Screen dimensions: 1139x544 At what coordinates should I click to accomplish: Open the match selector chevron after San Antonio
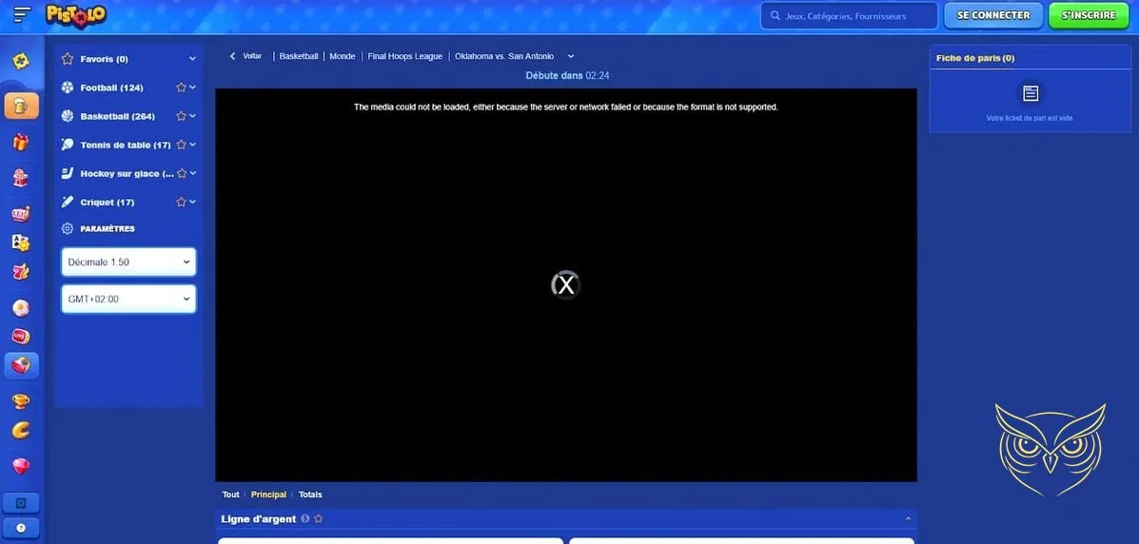coord(571,57)
